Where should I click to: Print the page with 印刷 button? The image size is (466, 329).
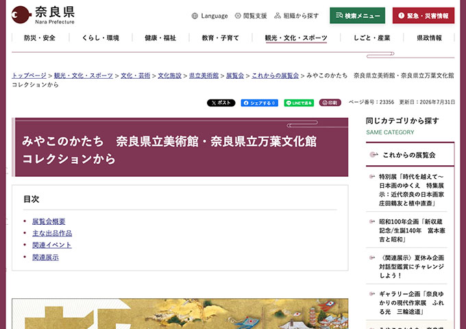click(330, 103)
